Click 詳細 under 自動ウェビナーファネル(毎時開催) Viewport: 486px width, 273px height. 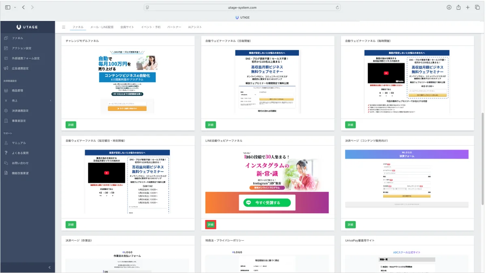350,125
